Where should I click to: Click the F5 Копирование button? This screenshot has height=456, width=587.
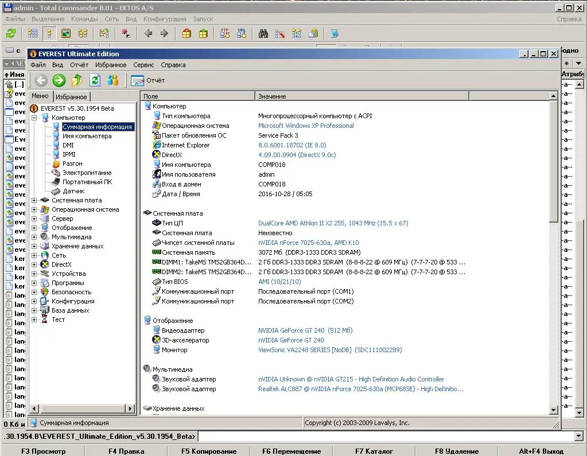click(x=209, y=451)
